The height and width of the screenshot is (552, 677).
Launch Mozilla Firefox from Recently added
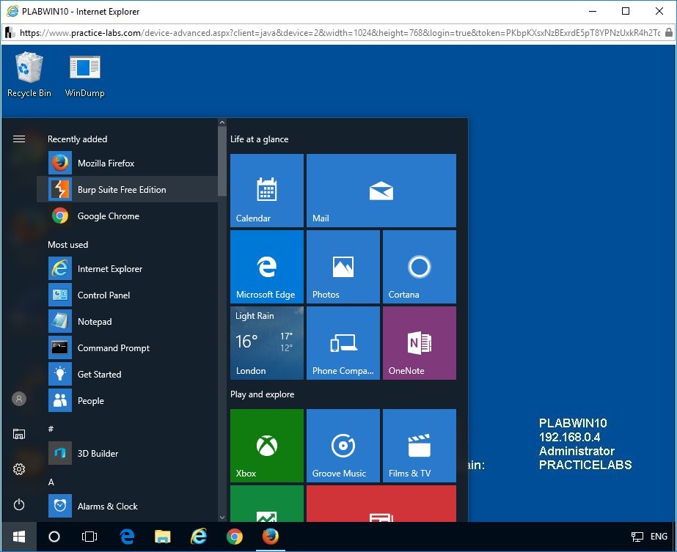106,163
